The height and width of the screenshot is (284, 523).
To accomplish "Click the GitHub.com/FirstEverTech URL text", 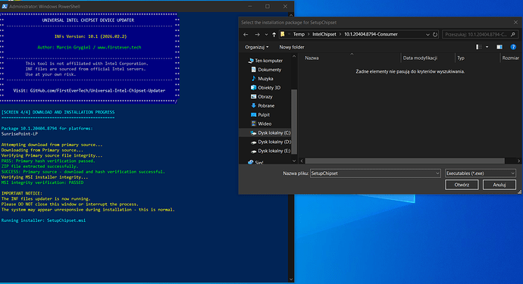I will pyautogui.click(x=98, y=91).
